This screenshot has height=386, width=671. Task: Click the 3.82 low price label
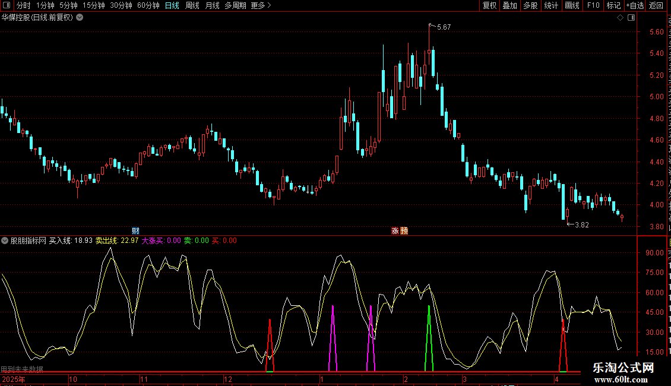[x=581, y=225]
